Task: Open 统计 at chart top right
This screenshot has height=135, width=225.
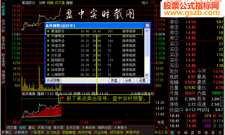Action: click(145, 3)
